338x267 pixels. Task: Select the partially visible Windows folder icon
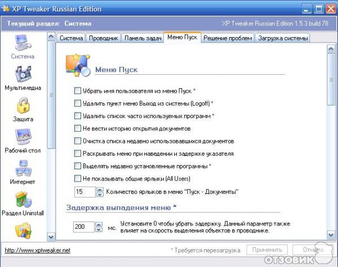coord(23,230)
